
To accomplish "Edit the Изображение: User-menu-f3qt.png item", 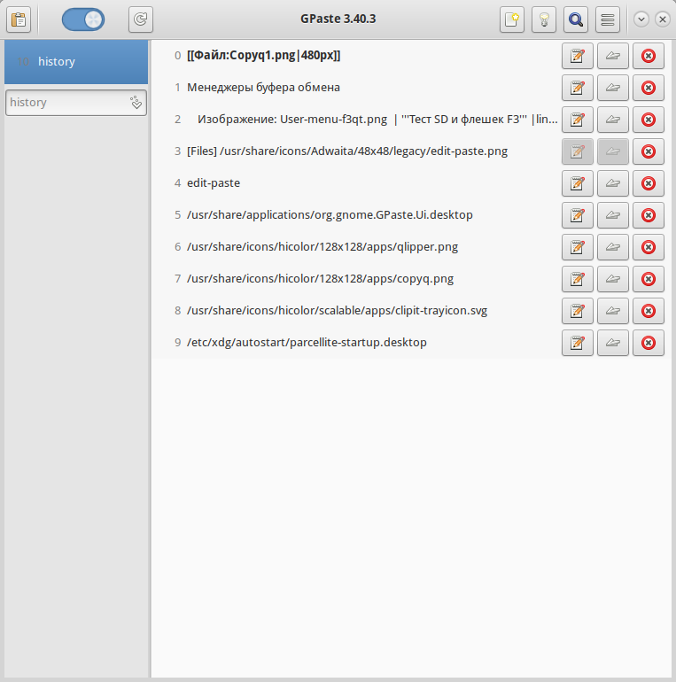I will [578, 120].
